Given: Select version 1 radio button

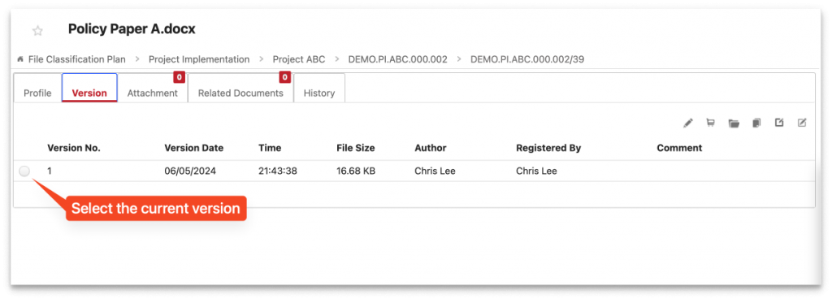Looking at the screenshot, I should click(x=24, y=171).
